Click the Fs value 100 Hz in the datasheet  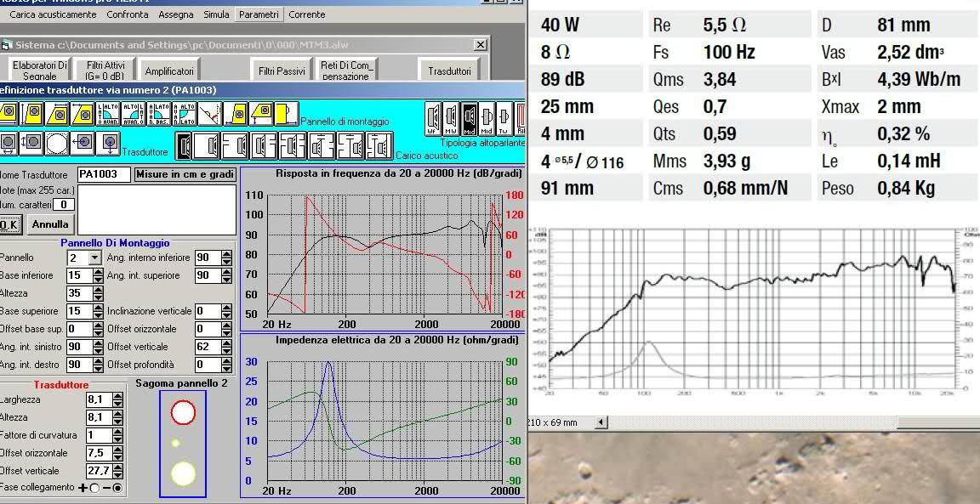click(x=729, y=52)
